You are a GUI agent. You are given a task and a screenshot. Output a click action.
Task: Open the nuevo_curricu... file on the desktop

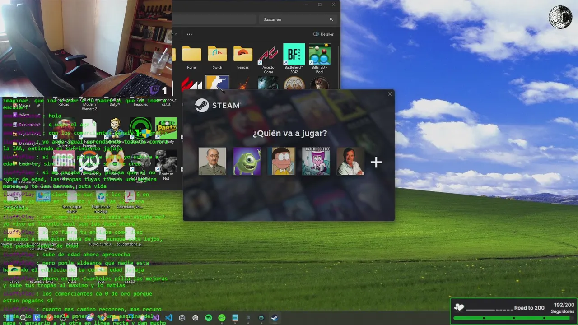[x=101, y=237]
